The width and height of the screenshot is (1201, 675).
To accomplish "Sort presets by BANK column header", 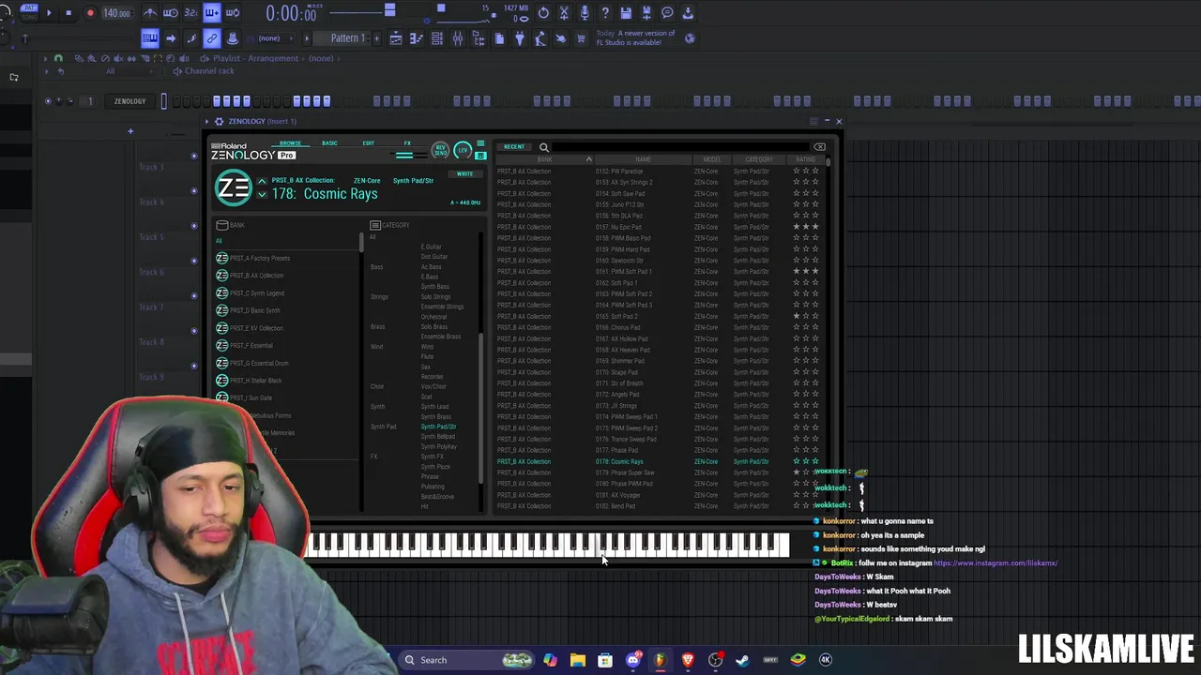I will pos(544,159).
